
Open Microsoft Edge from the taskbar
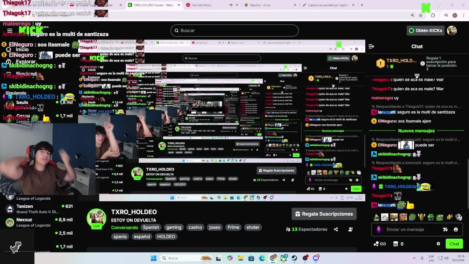coord(262,258)
